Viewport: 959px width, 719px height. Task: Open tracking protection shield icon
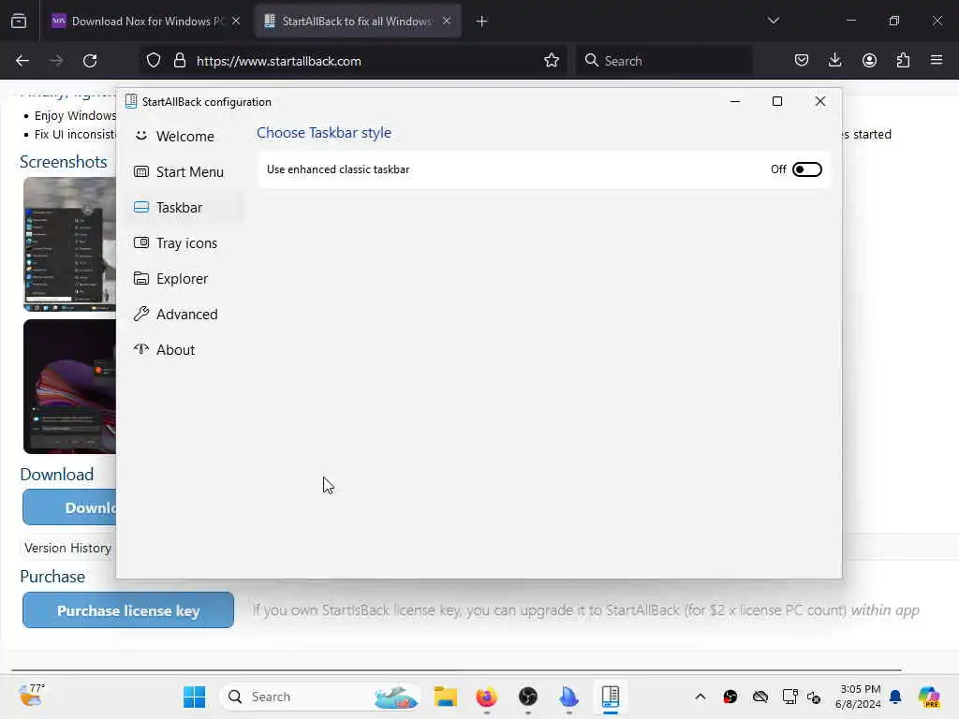point(154,61)
